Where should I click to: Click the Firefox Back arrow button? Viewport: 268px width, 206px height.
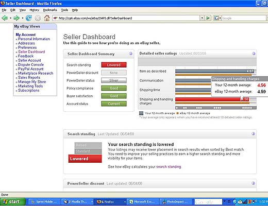[x=5, y=18]
